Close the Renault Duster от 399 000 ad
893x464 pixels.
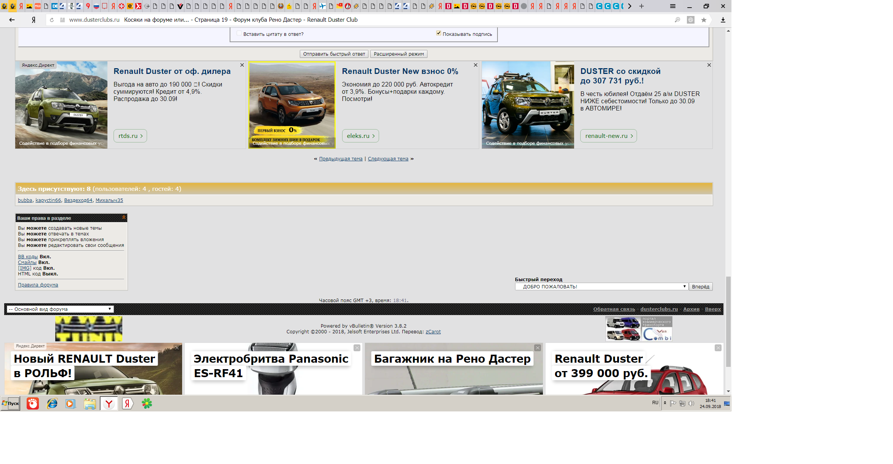click(x=718, y=348)
